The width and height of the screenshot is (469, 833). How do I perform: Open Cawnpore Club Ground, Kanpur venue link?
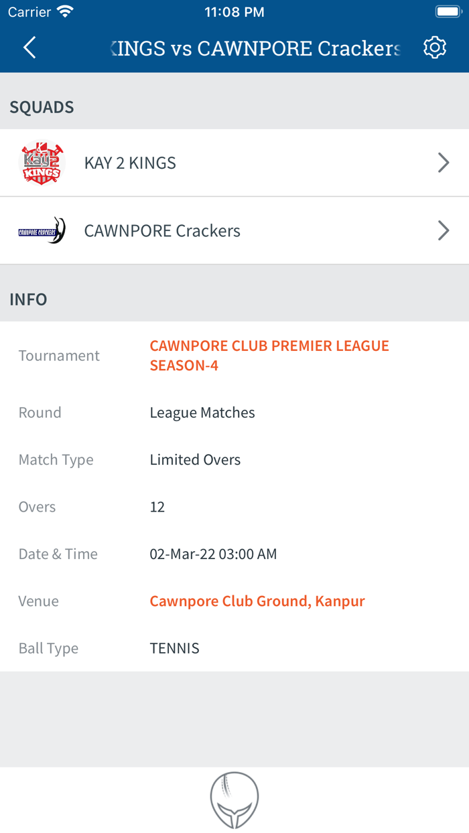pyautogui.click(x=257, y=601)
